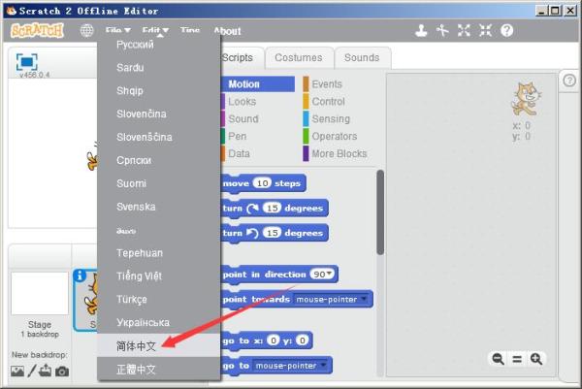582x389 pixels.
Task: Choose 正體中文 language
Action: 159,369
